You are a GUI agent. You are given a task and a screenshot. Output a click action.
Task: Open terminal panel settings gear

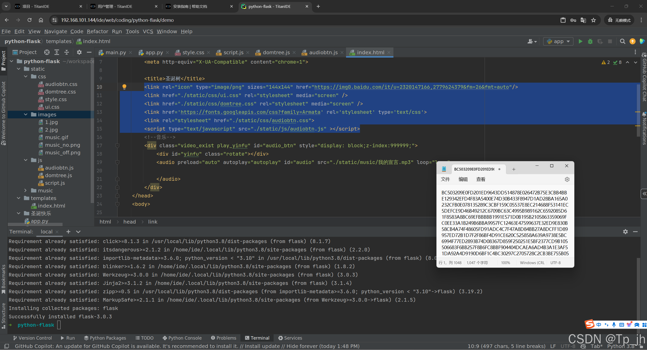(x=625, y=232)
